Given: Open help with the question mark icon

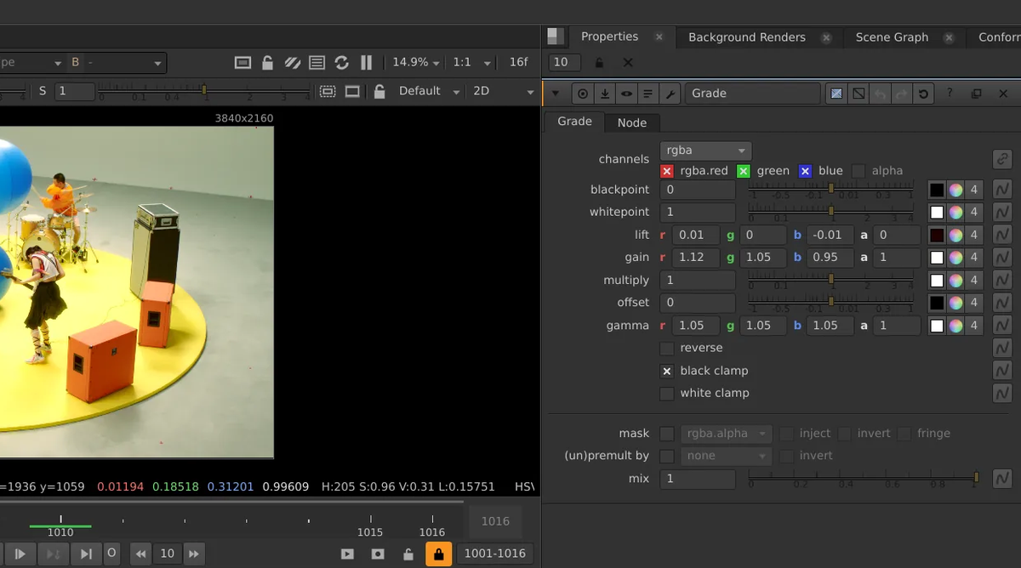Looking at the screenshot, I should pos(950,94).
